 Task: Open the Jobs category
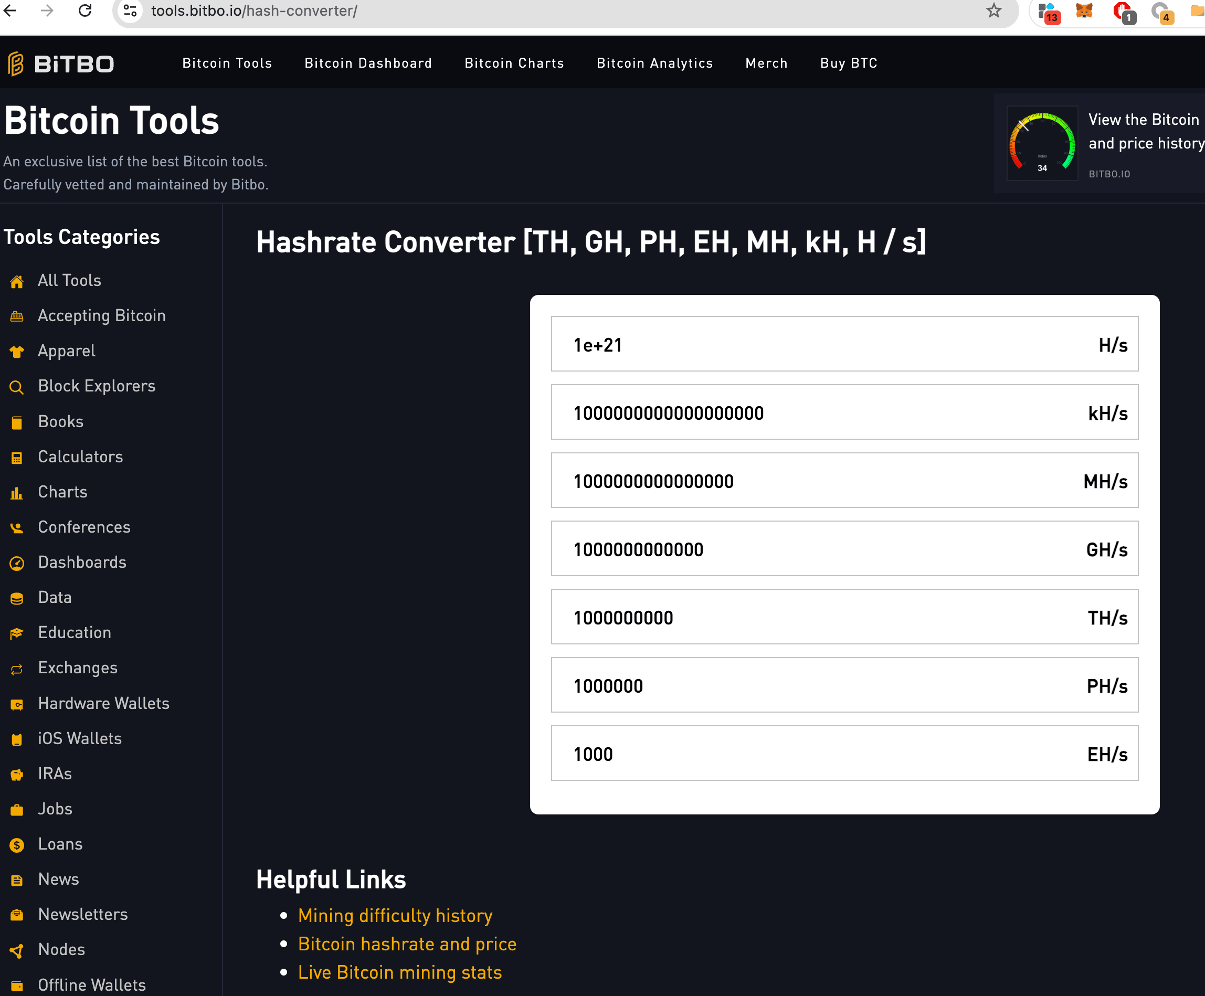[55, 809]
